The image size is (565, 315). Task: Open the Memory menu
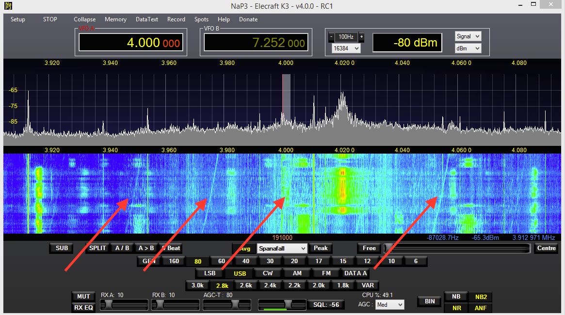pyautogui.click(x=115, y=19)
